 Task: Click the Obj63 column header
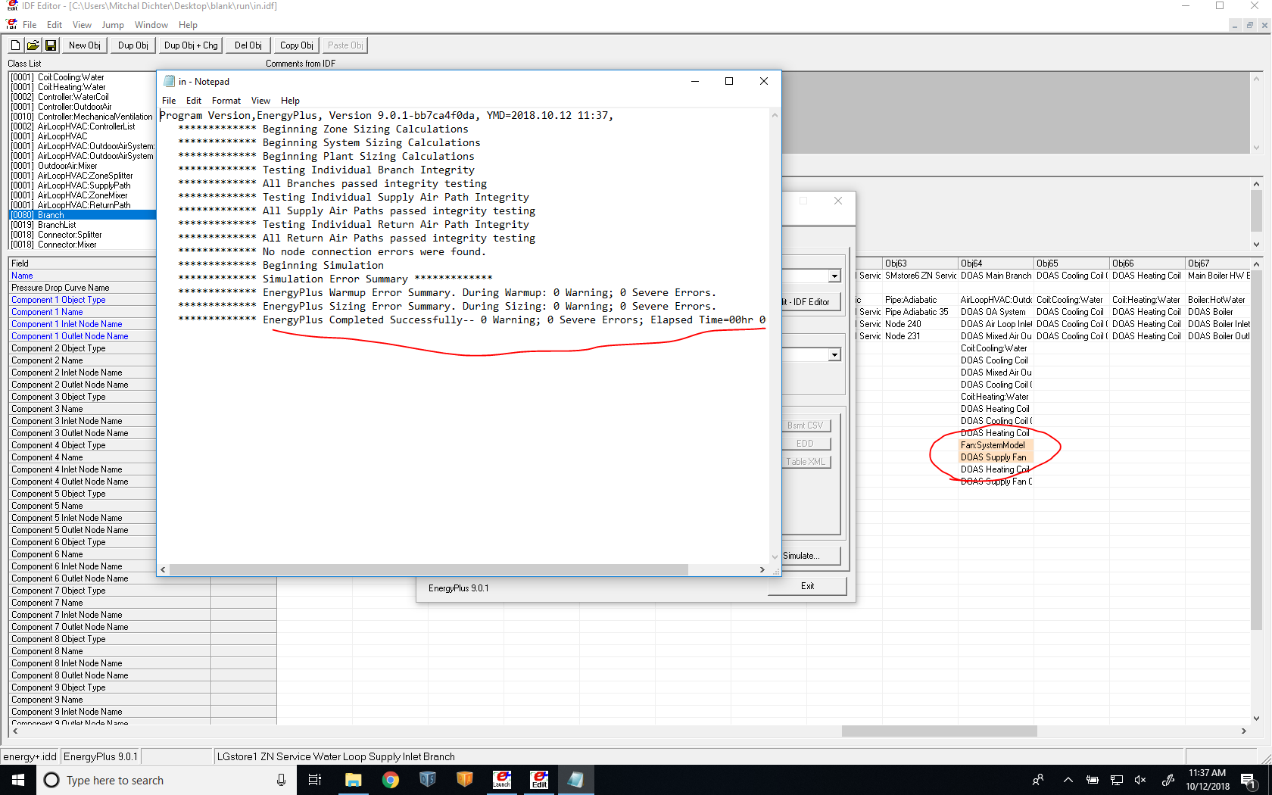pyautogui.click(x=920, y=263)
